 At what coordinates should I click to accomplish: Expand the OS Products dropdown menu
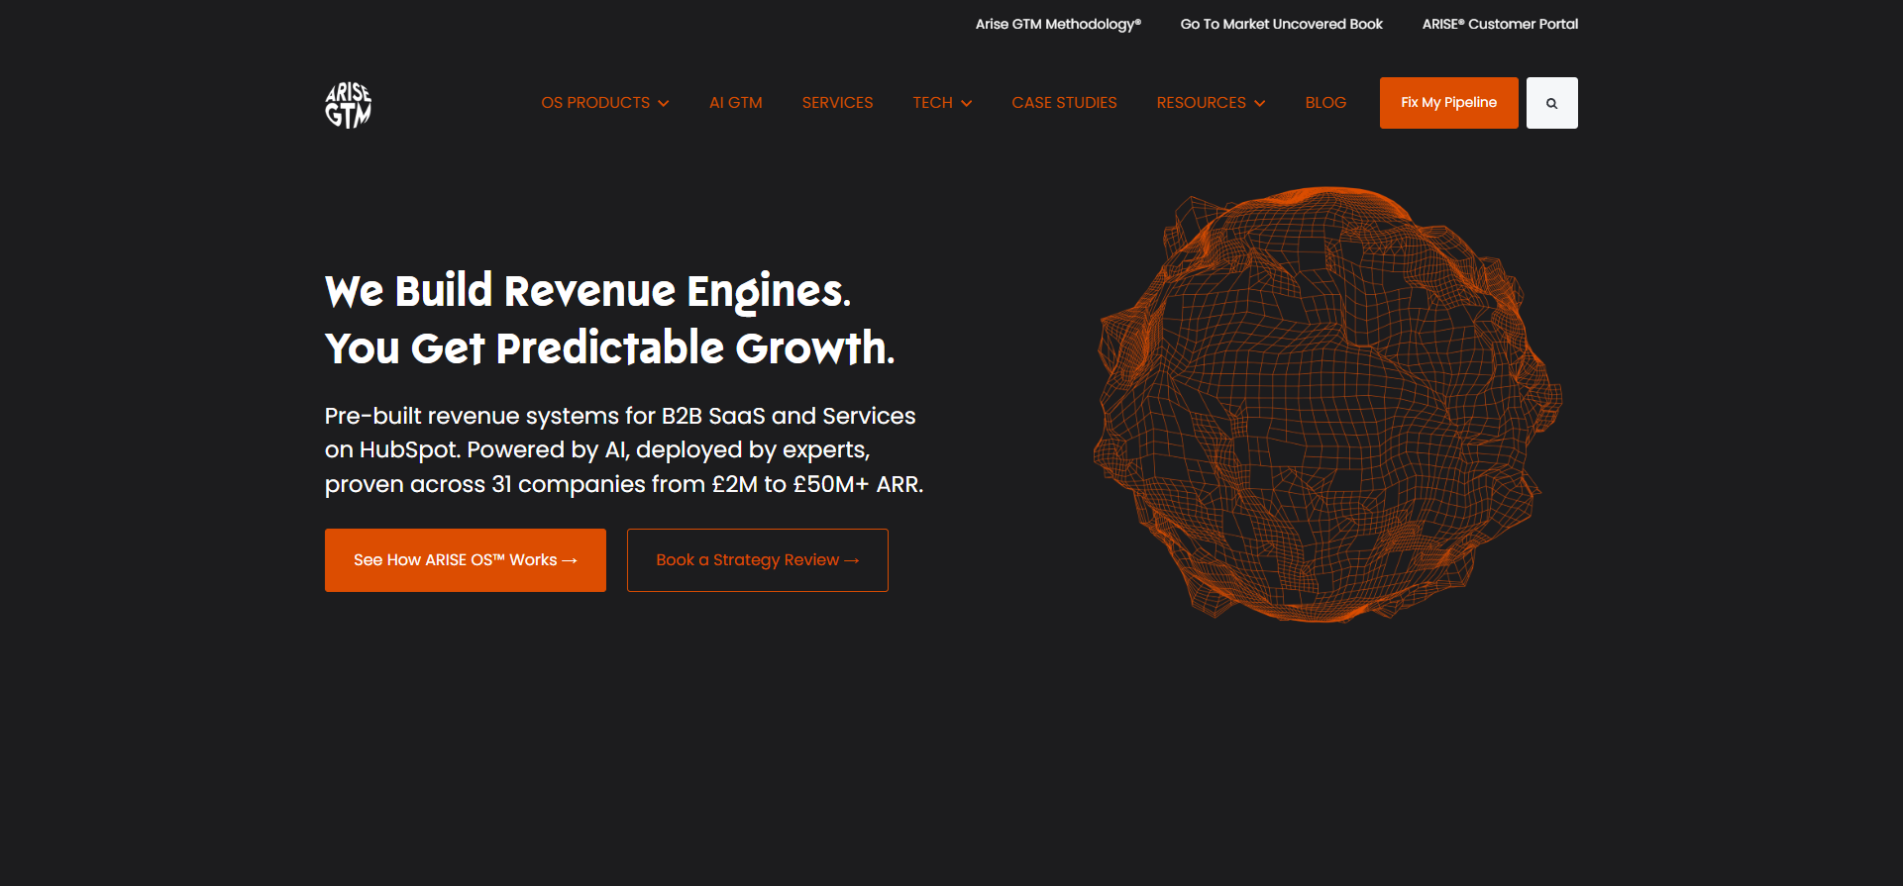click(605, 103)
